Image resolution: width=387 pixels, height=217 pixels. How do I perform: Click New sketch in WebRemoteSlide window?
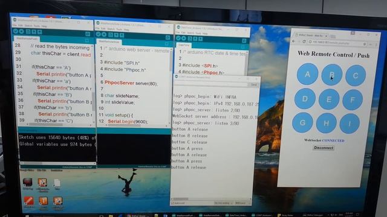pos(111,35)
